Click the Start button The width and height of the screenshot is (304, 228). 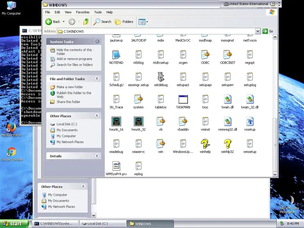tap(14, 224)
